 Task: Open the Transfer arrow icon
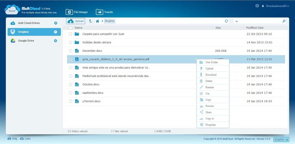[x=99, y=12]
